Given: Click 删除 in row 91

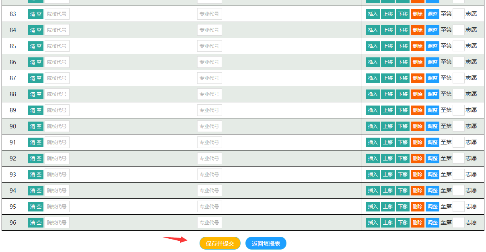Looking at the screenshot, I should (418, 142).
